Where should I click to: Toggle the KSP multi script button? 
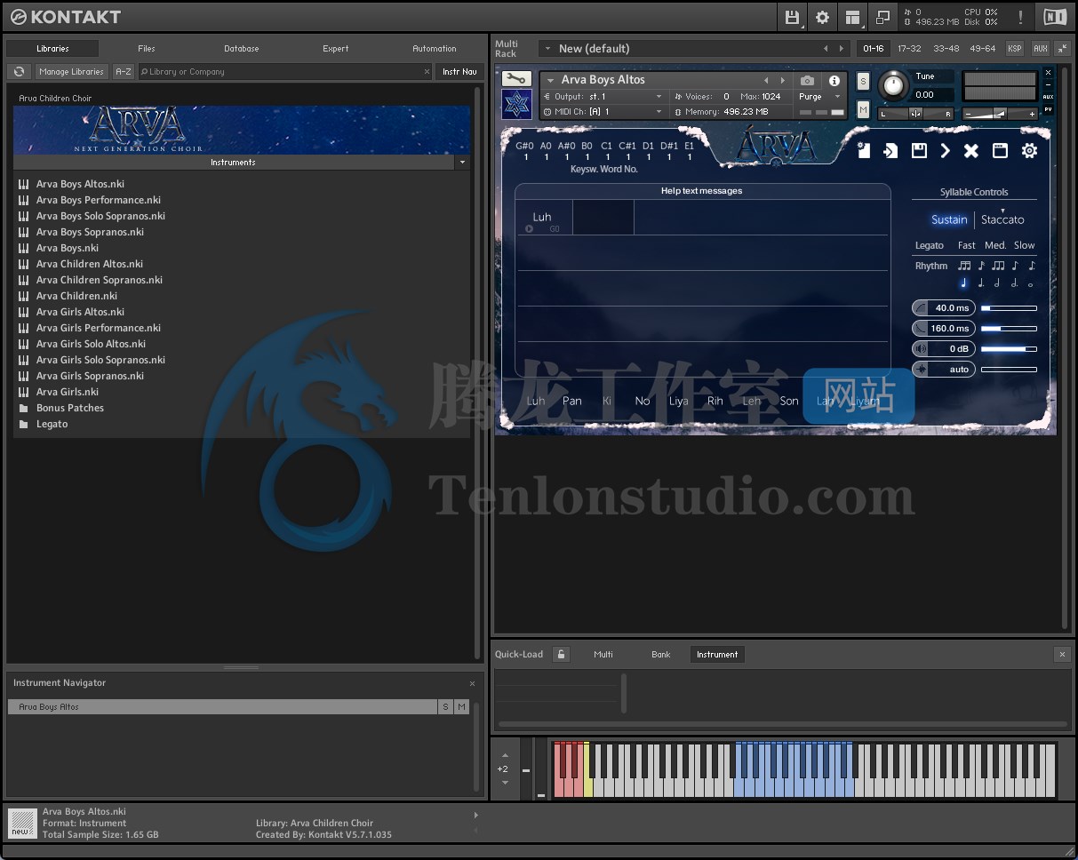click(x=1014, y=48)
